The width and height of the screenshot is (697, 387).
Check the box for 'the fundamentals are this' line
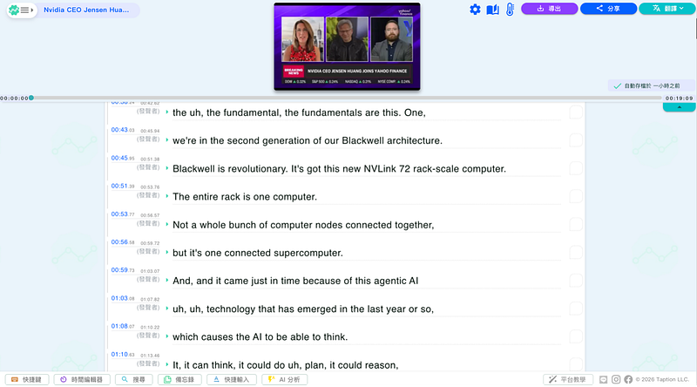coord(576,112)
